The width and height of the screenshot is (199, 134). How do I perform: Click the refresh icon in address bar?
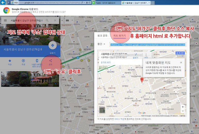89,3
